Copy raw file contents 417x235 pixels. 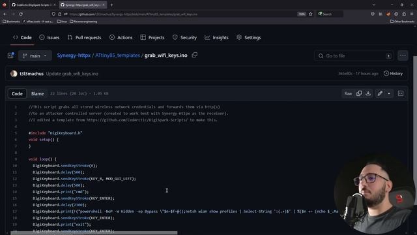[359, 93]
